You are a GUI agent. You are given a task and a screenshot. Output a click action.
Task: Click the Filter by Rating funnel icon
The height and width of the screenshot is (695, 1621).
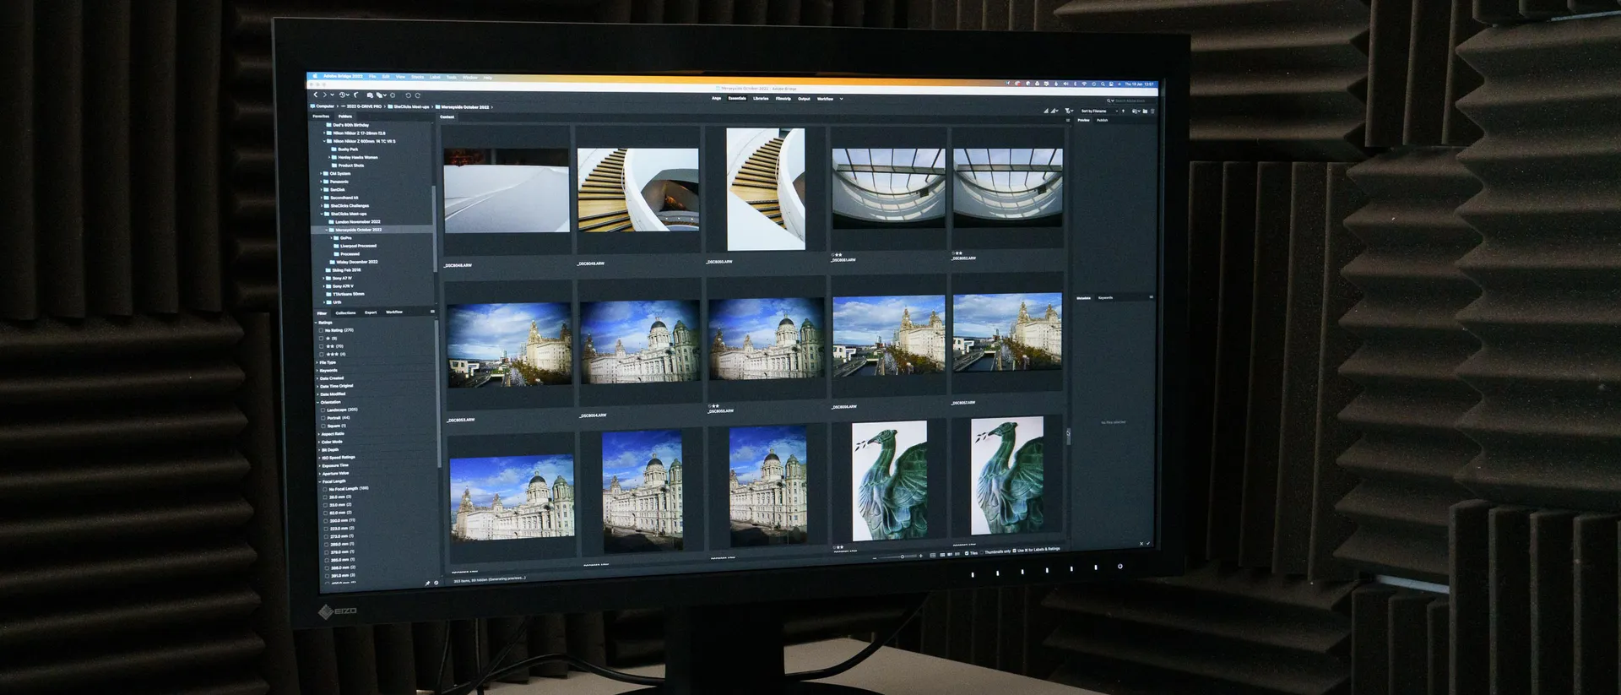(1068, 111)
